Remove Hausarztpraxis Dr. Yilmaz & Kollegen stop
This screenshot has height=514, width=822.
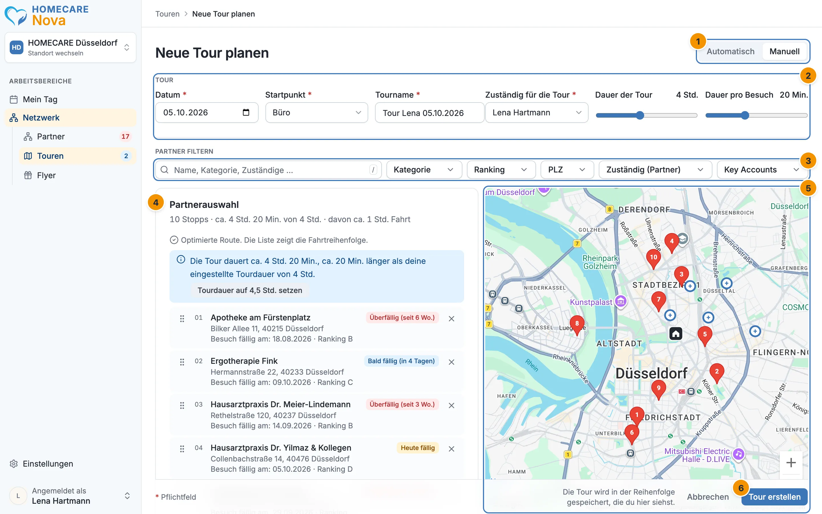[452, 449]
